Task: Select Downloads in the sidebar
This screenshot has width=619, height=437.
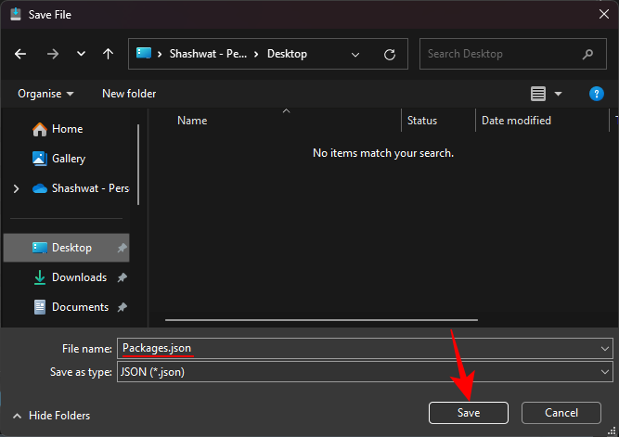Action: 79,277
